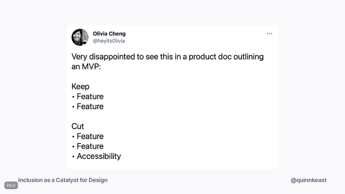Viewport: 345px width, 194px height.
Task: Click the first Feature under Keep
Action: [x=90, y=96]
